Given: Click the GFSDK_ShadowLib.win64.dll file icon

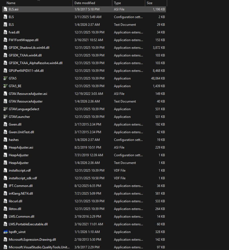Looking at the screenshot, I should click(5, 48).
